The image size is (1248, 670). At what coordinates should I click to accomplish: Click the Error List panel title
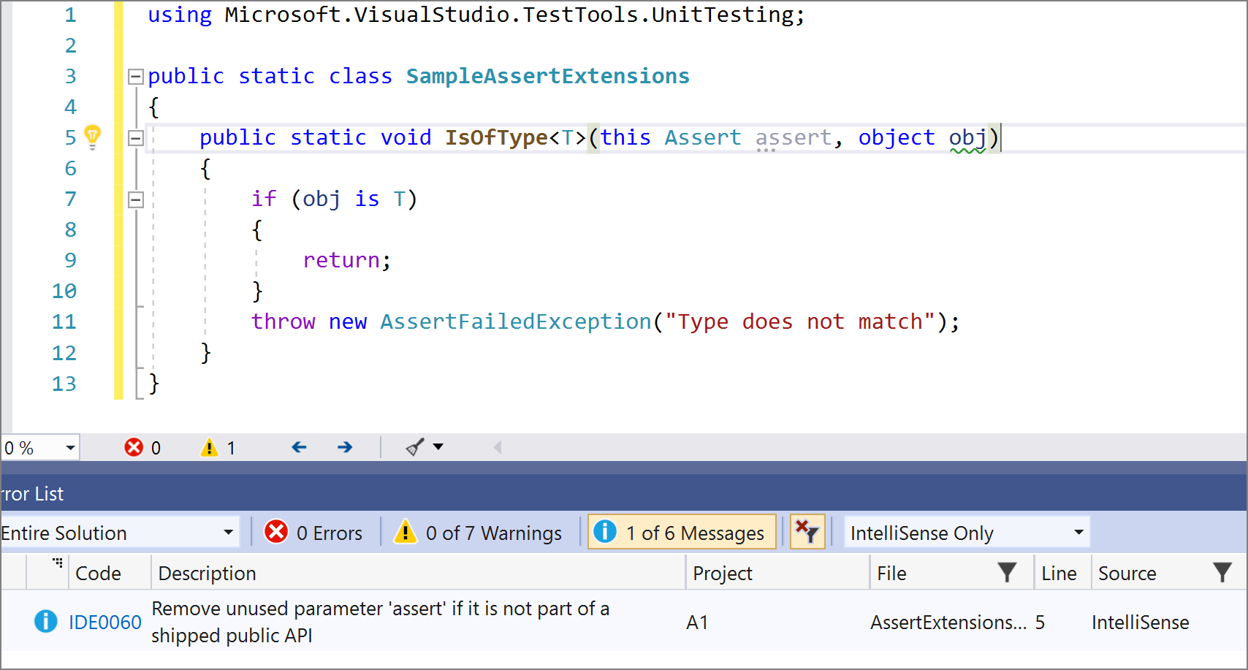32,494
